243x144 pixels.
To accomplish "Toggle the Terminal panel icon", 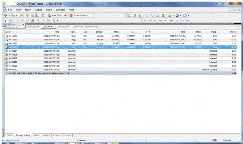I will point(37,15).
